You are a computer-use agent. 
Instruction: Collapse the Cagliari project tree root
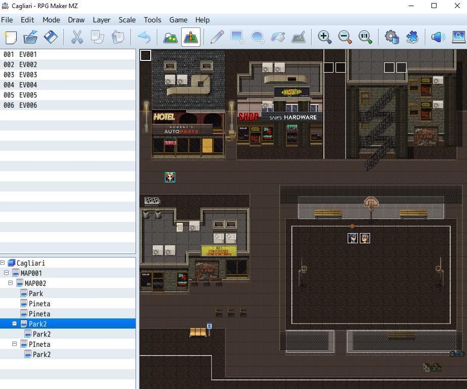pos(3,263)
